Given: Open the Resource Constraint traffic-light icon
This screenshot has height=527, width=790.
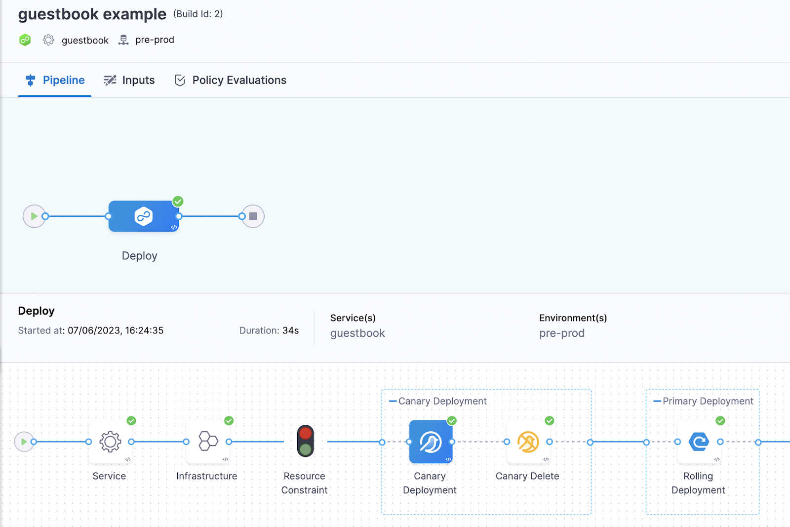Looking at the screenshot, I should [305, 442].
